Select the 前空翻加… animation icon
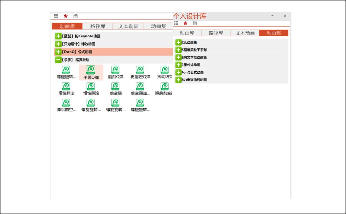The image size is (346, 214). tap(140, 86)
